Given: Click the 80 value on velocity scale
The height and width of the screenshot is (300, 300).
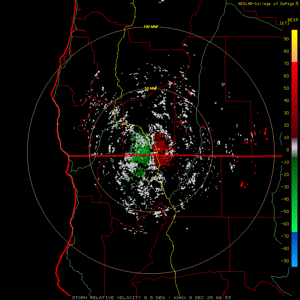Looking at the screenshot, I should click(286, 51).
